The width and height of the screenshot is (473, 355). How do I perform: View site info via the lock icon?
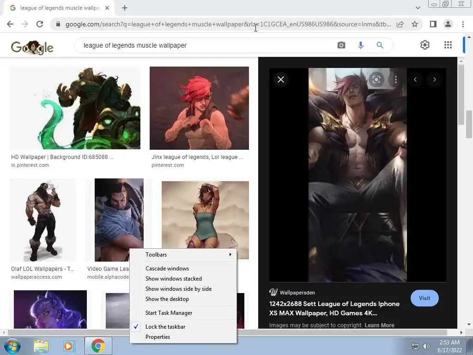pos(59,24)
